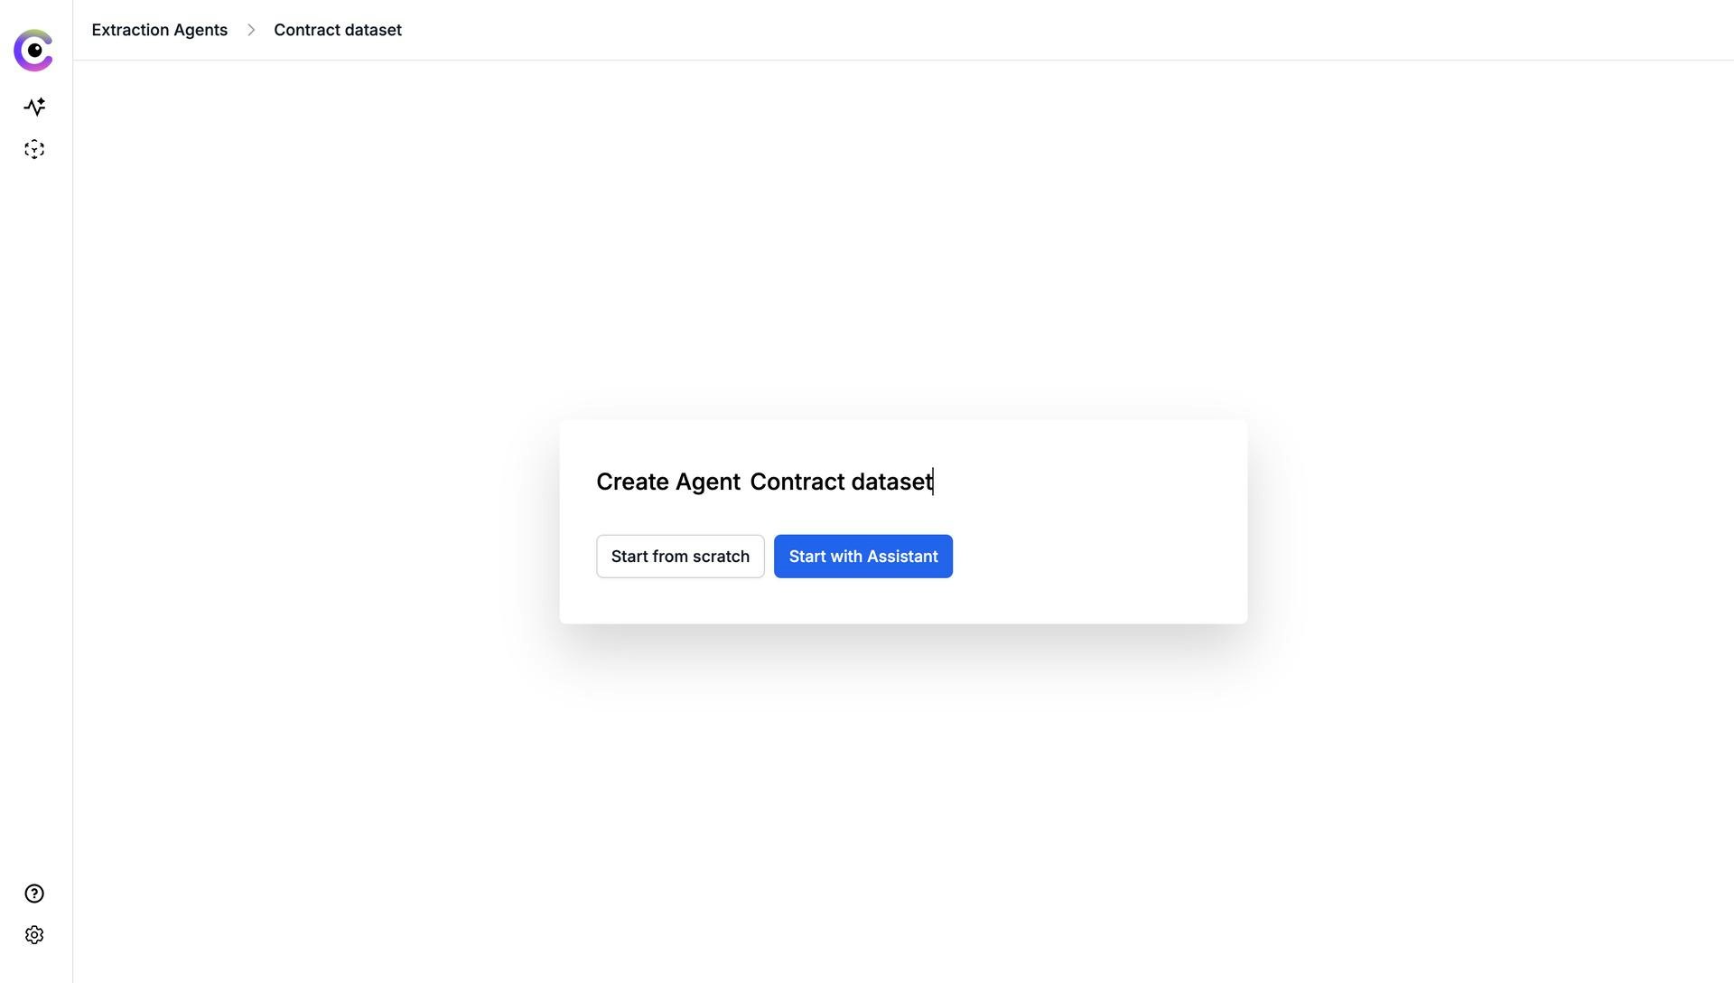Open the dashed cube extraction agents icon

[34, 149]
